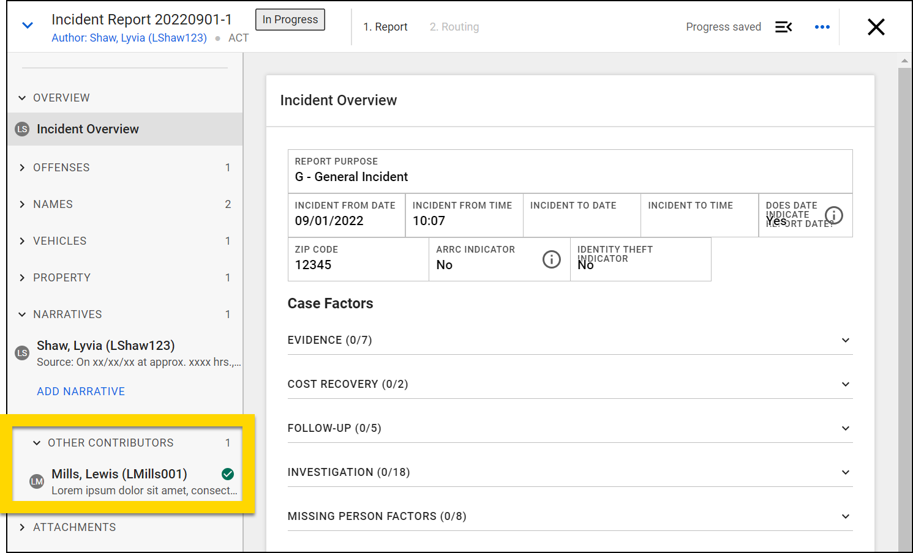
Task: Click the LS avatar beside Incident Overview
Action: pyautogui.click(x=21, y=129)
